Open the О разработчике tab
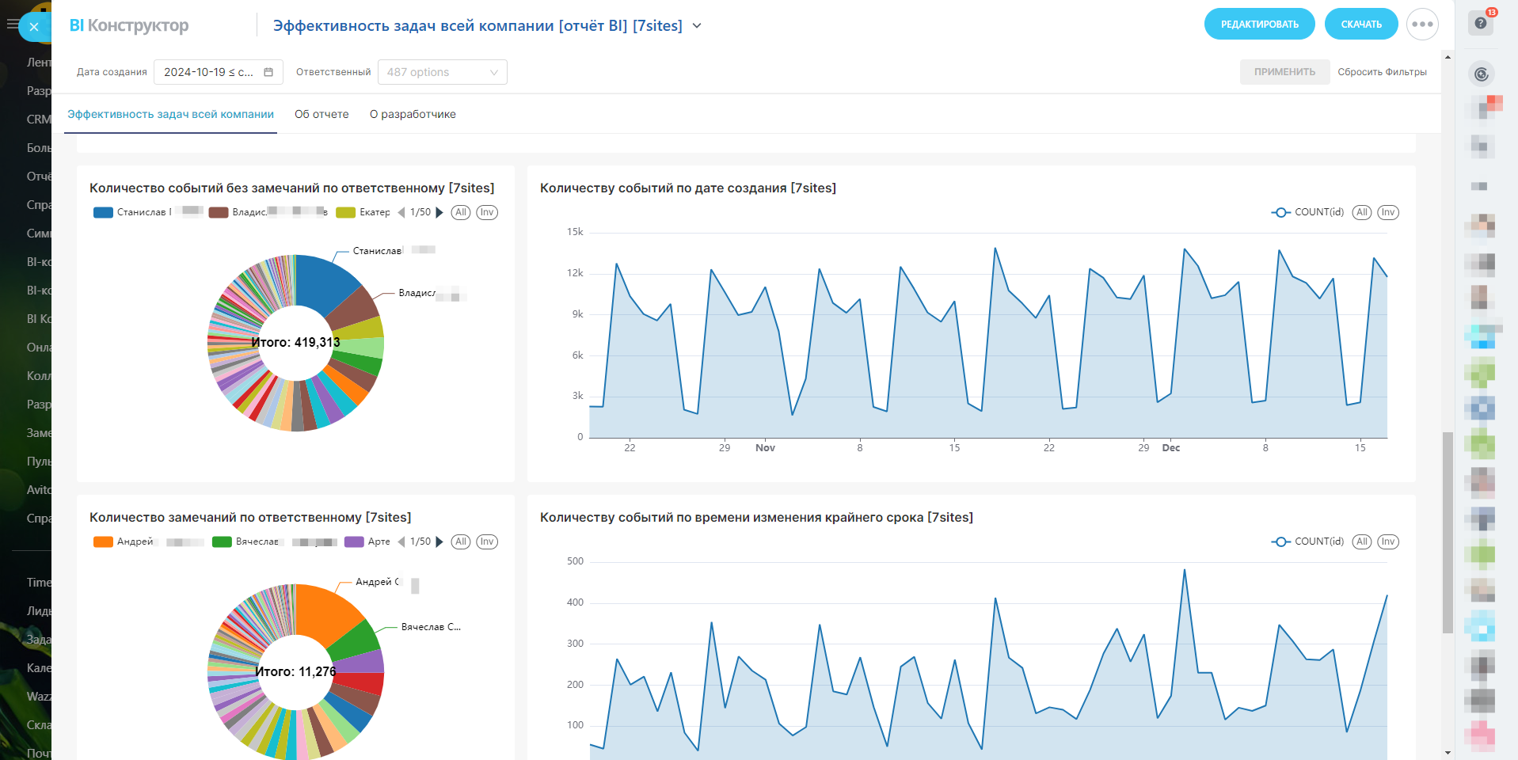This screenshot has height=760, width=1518. [413, 114]
